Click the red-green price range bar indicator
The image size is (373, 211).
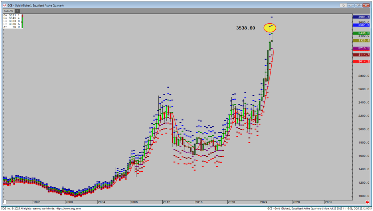(x=22, y=21)
